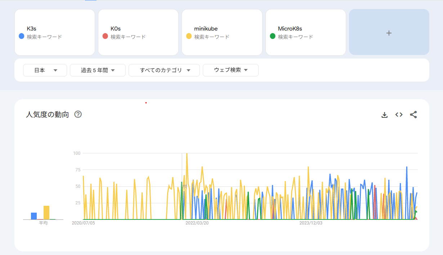This screenshot has height=255, width=443.
Task: Click the 検索キーワード label under MicroK8s
Action: pos(295,37)
